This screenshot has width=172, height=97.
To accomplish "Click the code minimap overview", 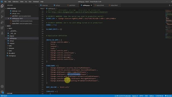I will click(169, 24).
